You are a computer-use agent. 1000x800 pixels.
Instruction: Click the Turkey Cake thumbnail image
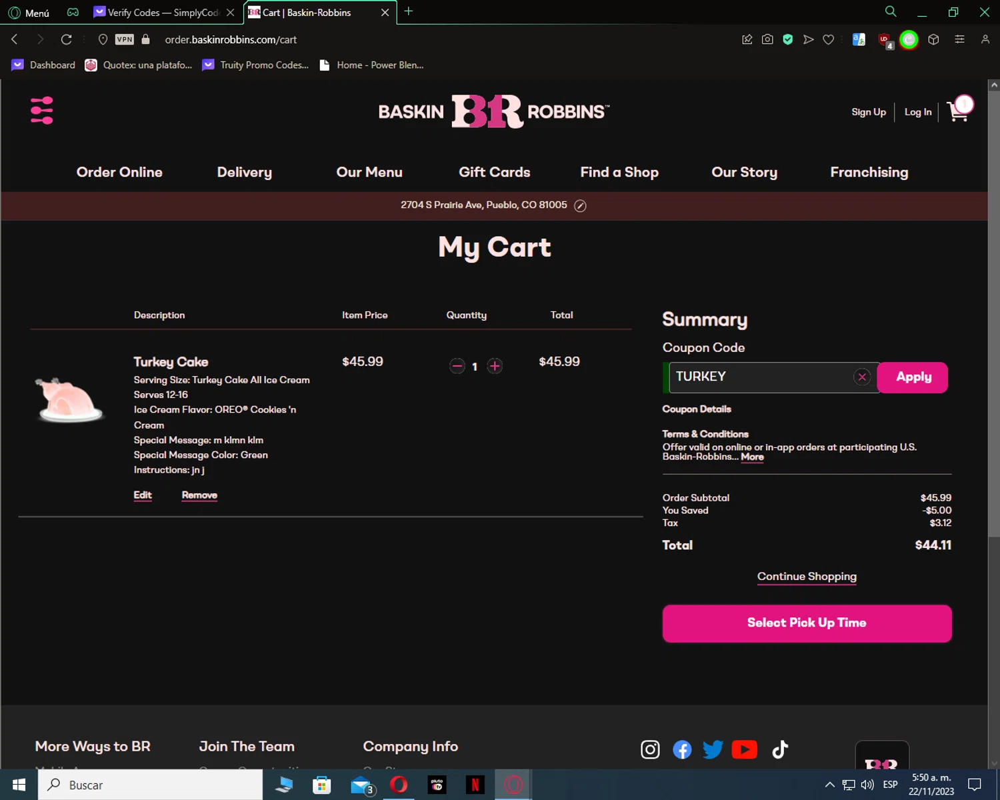(x=70, y=400)
